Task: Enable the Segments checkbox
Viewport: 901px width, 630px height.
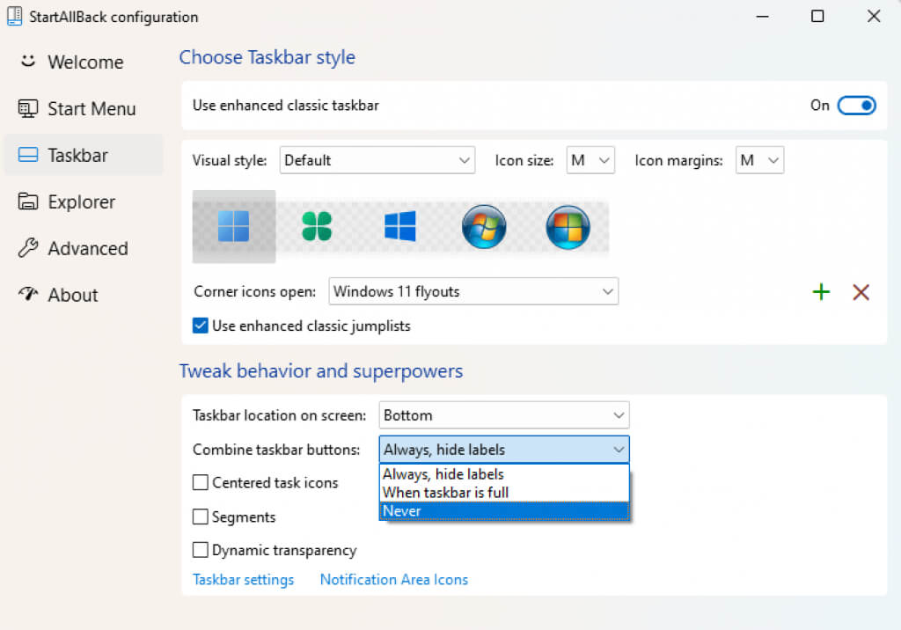Action: pyautogui.click(x=200, y=516)
